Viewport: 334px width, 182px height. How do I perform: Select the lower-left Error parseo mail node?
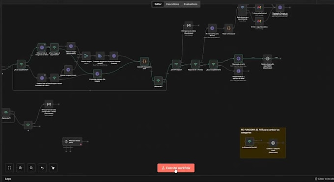(x=49, y=104)
